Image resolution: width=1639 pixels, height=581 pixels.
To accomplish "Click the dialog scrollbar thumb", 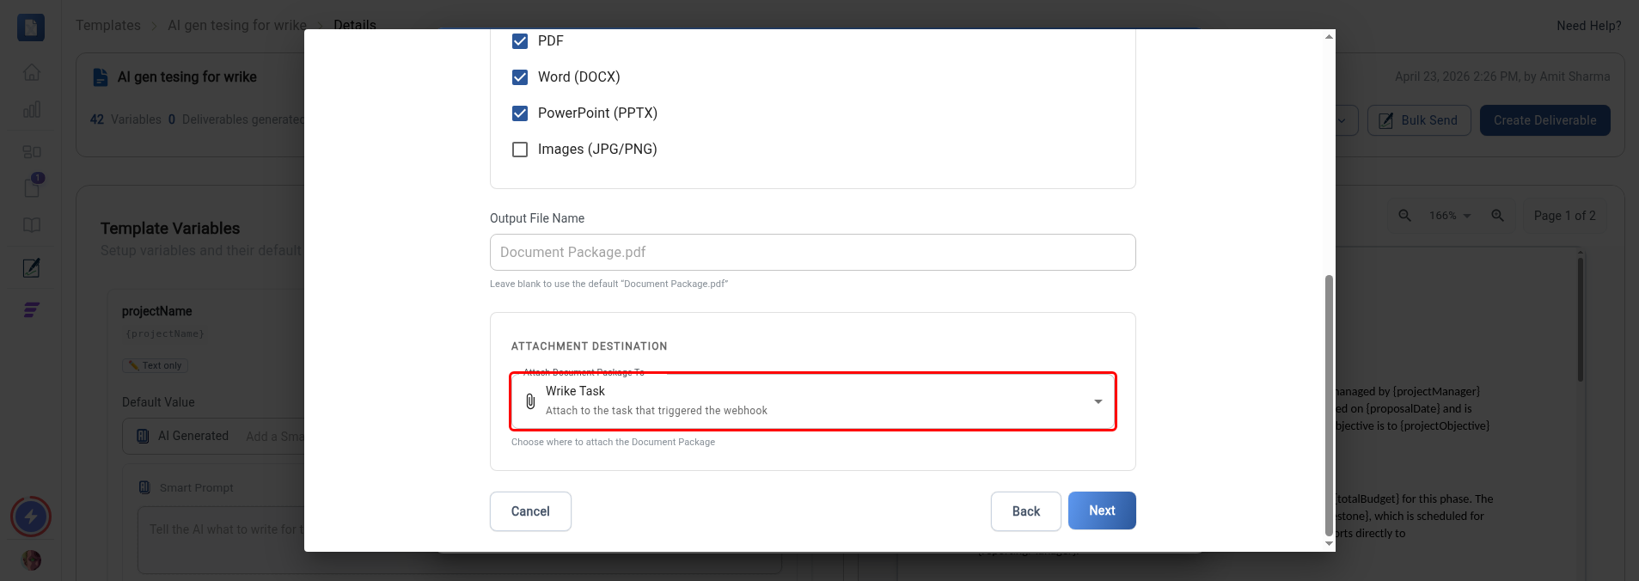I will [1329, 404].
